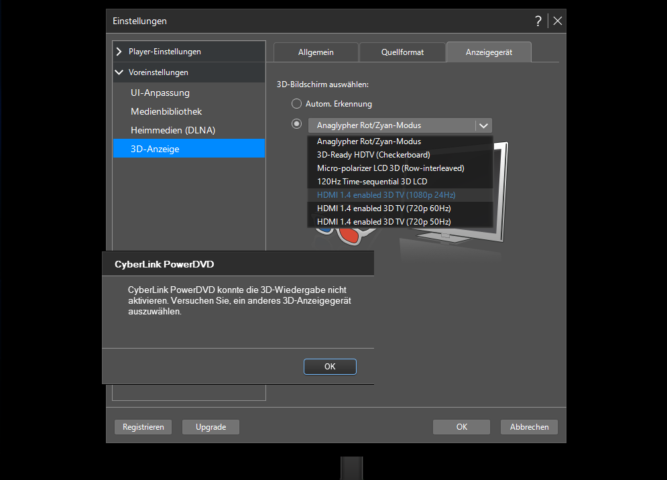Click the Upgrade button
The height and width of the screenshot is (480, 667).
(x=210, y=427)
